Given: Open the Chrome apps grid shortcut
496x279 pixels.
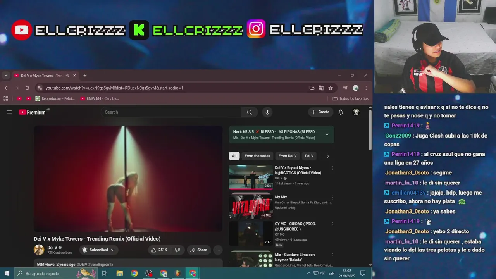Looking at the screenshot, I should point(6,98).
